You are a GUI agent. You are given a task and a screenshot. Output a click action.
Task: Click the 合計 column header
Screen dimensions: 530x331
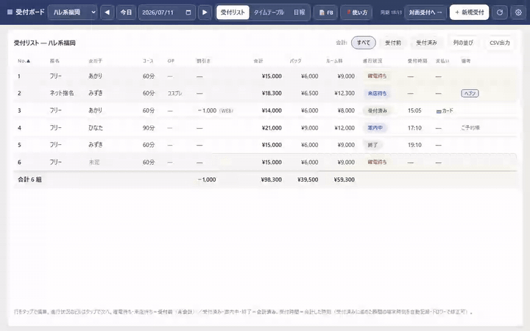click(258, 61)
